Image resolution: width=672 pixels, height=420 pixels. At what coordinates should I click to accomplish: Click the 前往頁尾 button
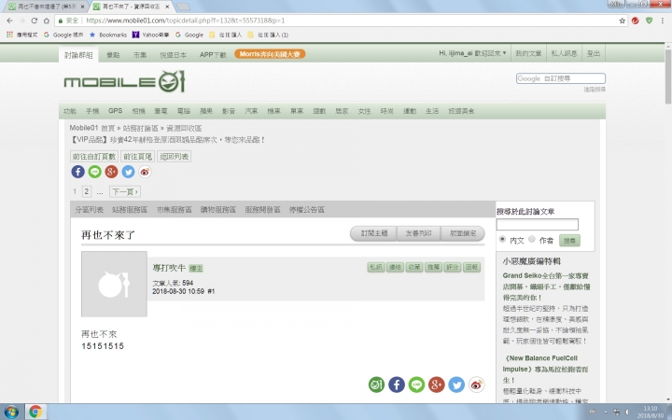pos(137,157)
